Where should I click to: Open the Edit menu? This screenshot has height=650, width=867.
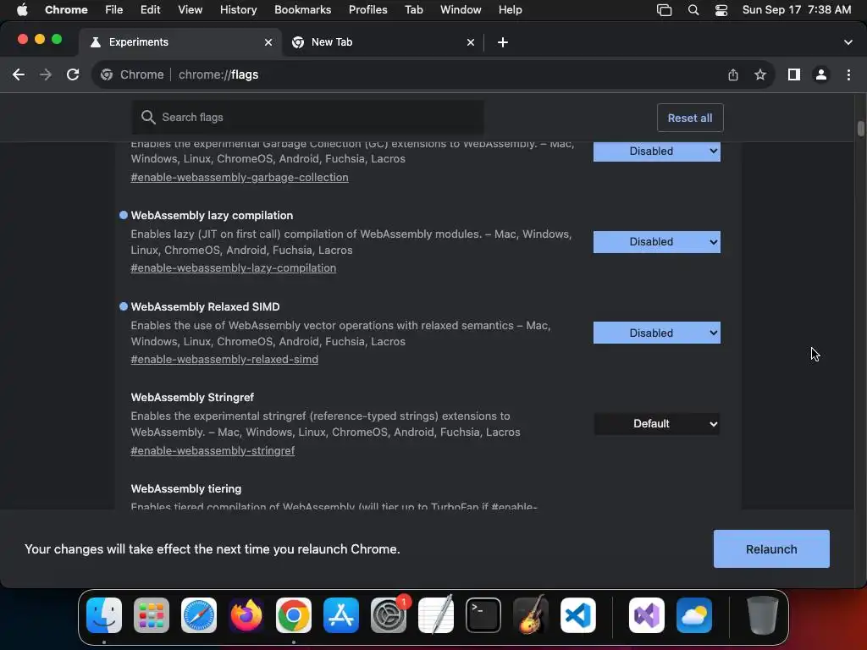click(x=150, y=10)
